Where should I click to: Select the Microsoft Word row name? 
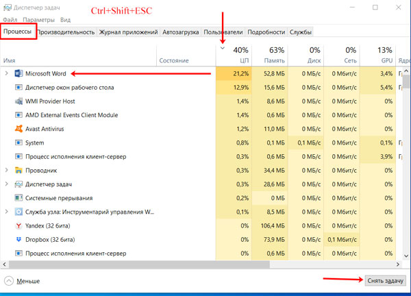[x=46, y=74]
